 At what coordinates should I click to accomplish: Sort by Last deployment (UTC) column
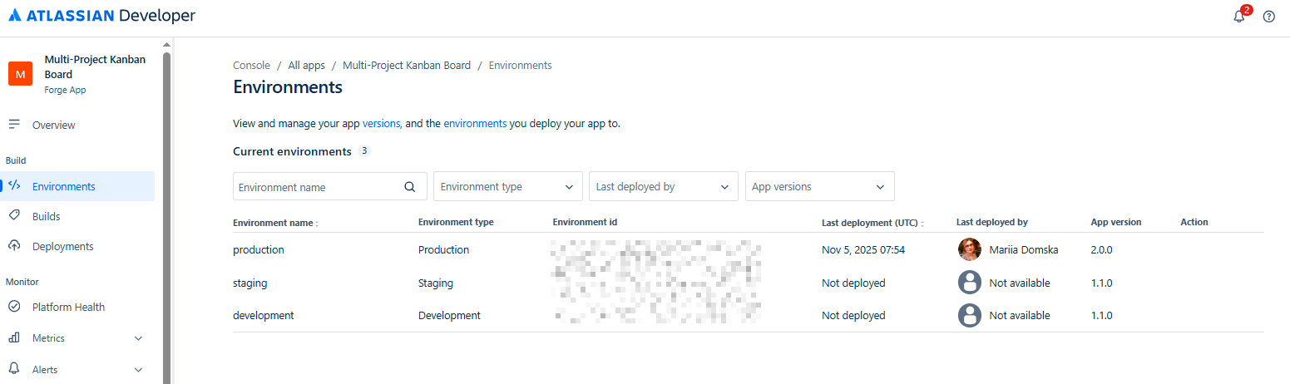click(x=924, y=224)
